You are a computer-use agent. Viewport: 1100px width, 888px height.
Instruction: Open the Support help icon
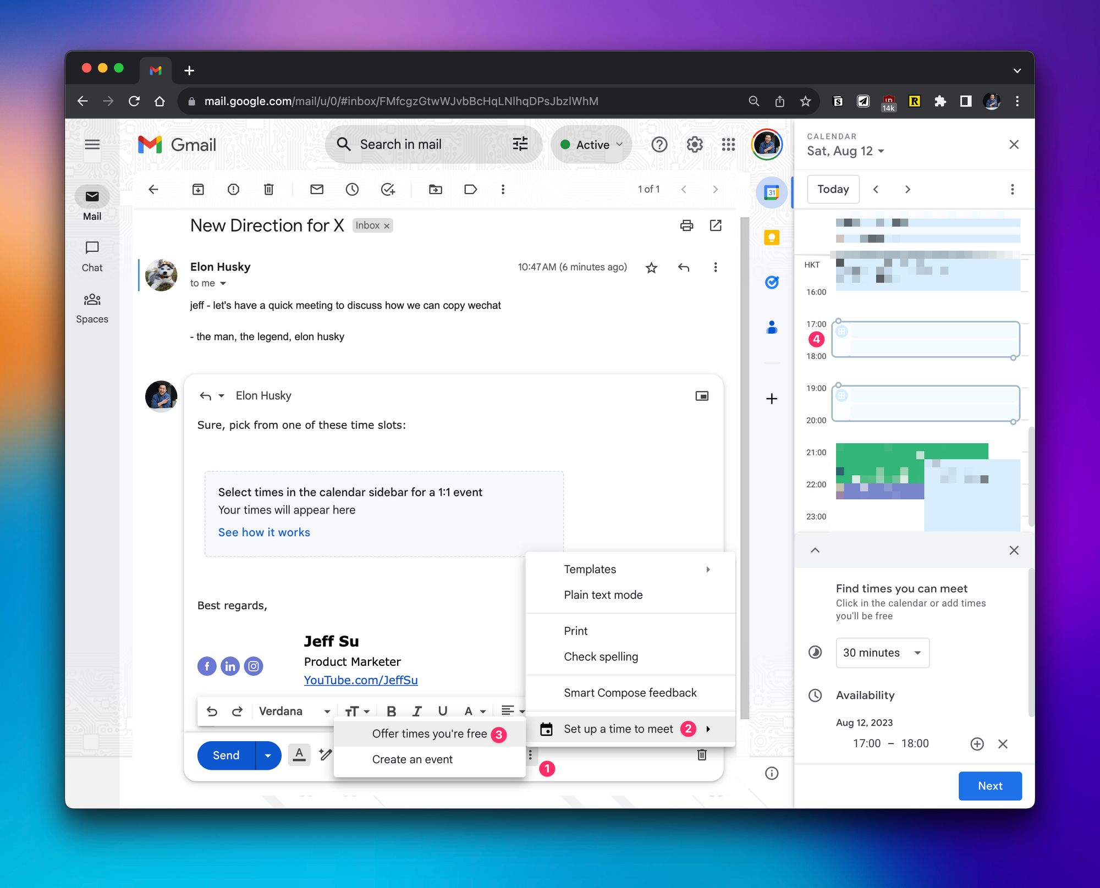[x=659, y=145]
